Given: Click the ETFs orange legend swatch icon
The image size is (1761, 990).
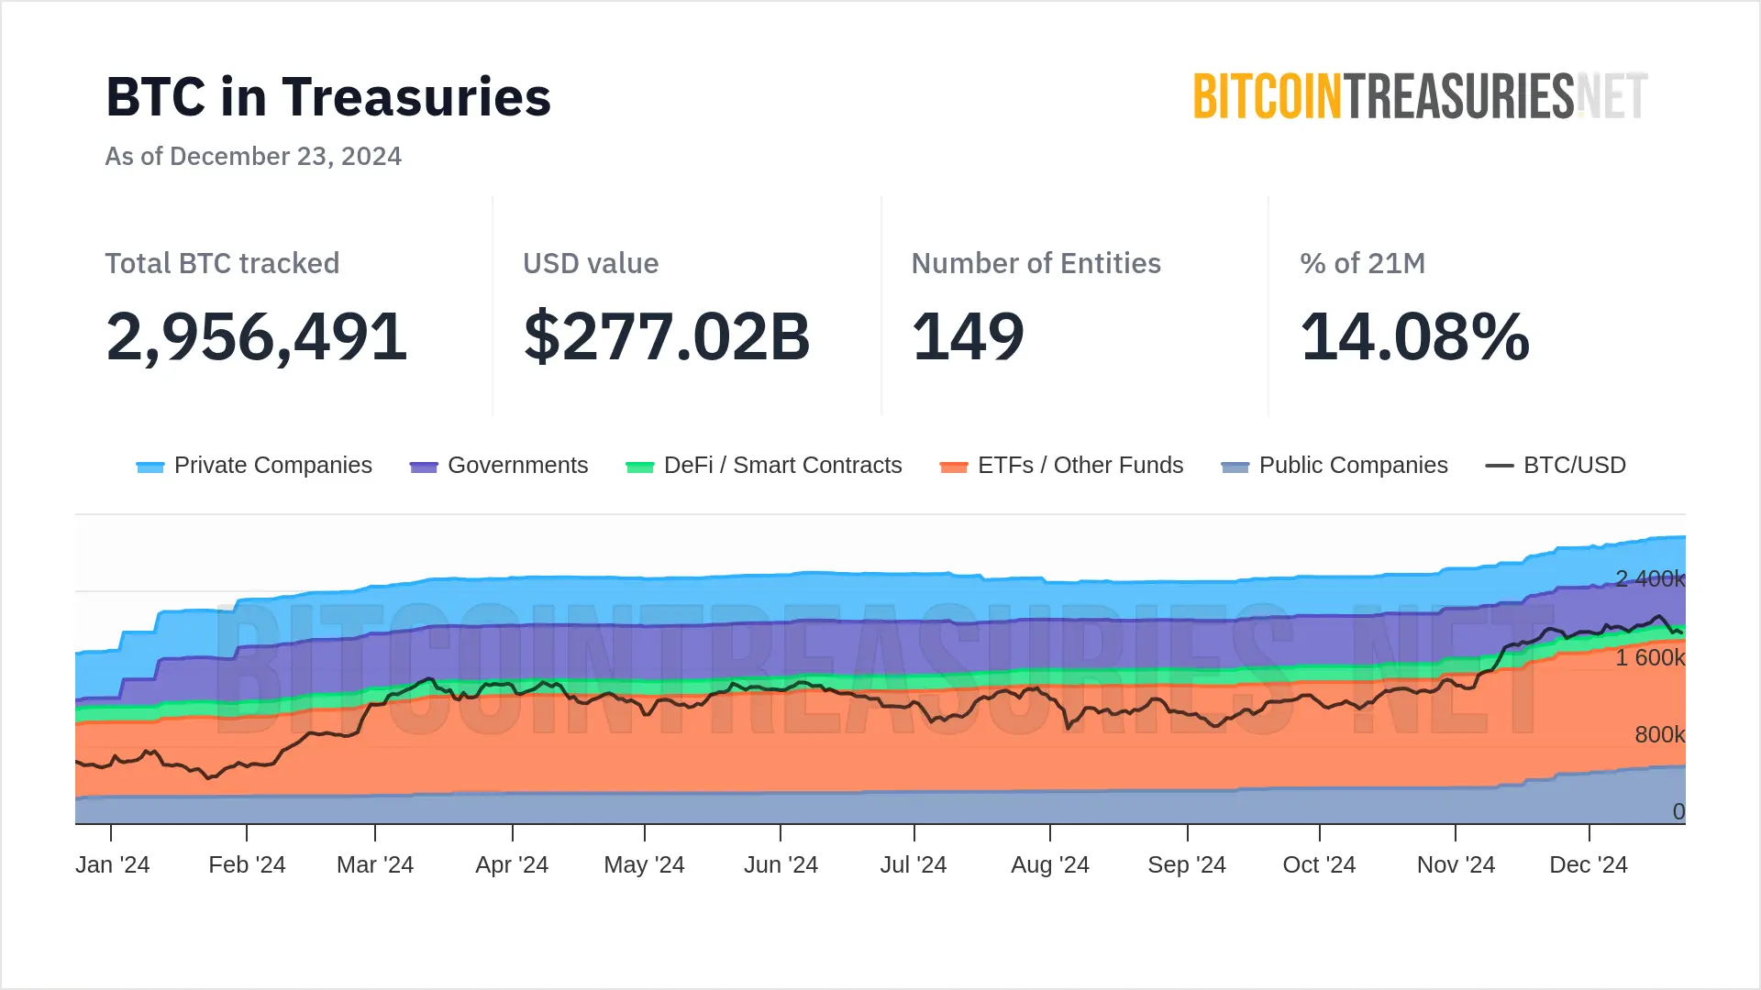Looking at the screenshot, I should pos(954,467).
